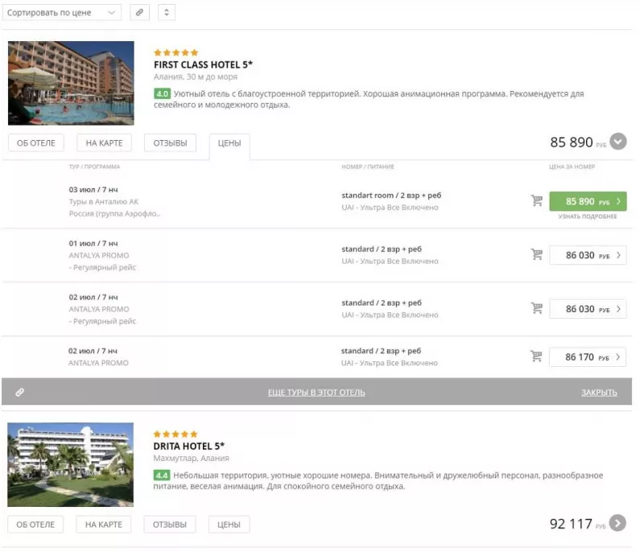Click link icon in grey footer bar
Image resolution: width=644 pixels, height=552 pixels.
(x=19, y=393)
